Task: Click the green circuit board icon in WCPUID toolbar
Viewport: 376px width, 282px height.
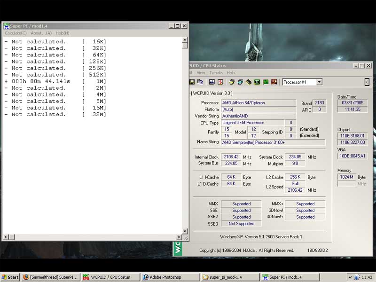Action: click(x=266, y=82)
